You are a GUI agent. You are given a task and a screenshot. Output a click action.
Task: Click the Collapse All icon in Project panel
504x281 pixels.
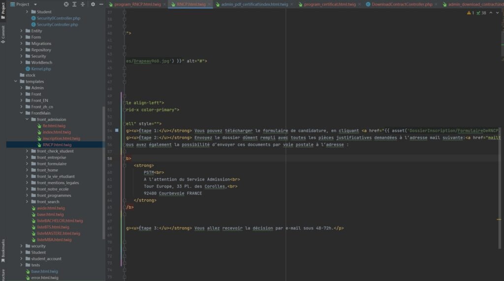tap(83, 4)
